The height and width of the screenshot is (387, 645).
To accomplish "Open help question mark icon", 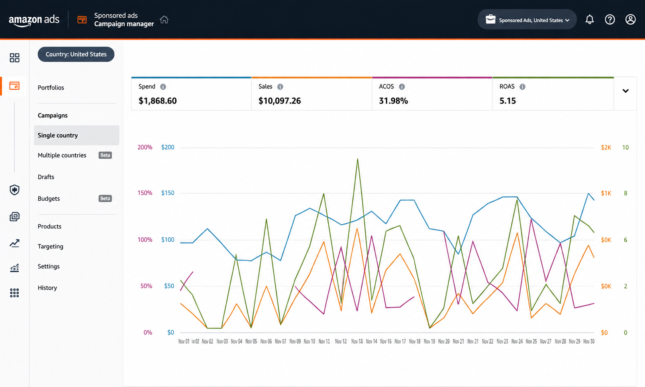I will (610, 20).
